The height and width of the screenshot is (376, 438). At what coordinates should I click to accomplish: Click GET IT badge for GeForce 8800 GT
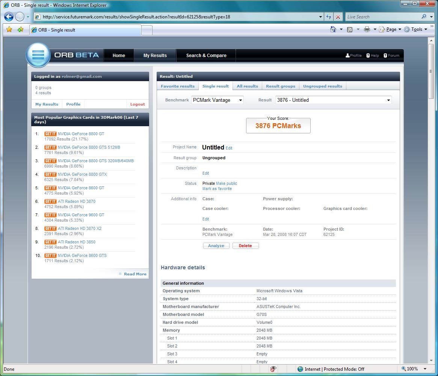tap(50, 134)
